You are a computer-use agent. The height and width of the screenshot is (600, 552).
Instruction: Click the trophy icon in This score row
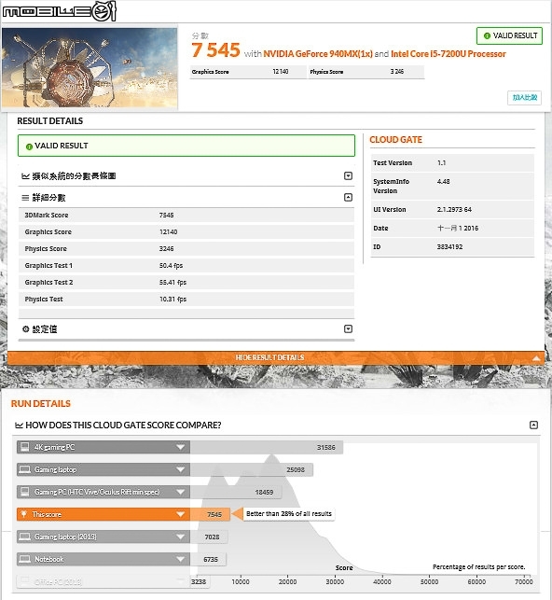click(x=23, y=514)
